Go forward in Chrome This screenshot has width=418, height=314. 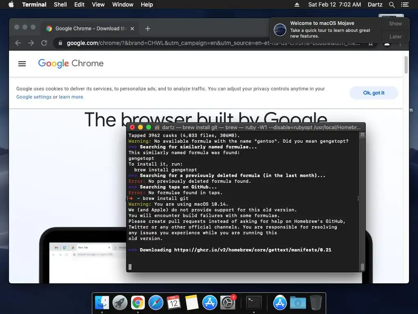(x=31, y=43)
